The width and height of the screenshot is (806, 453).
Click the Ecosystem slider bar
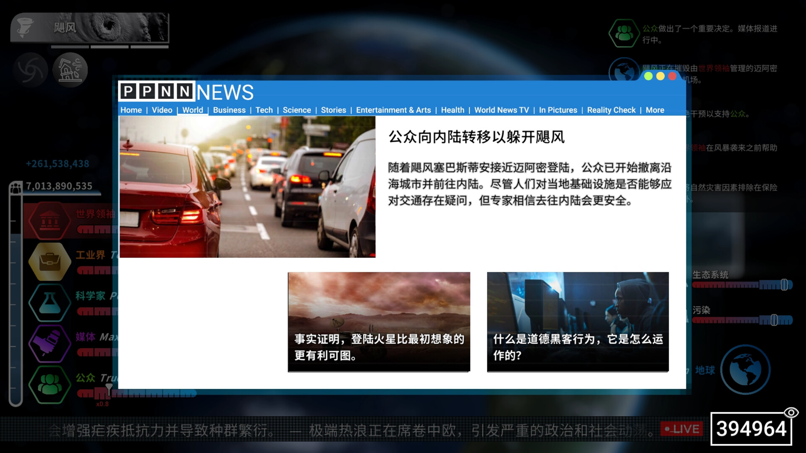pos(742,285)
